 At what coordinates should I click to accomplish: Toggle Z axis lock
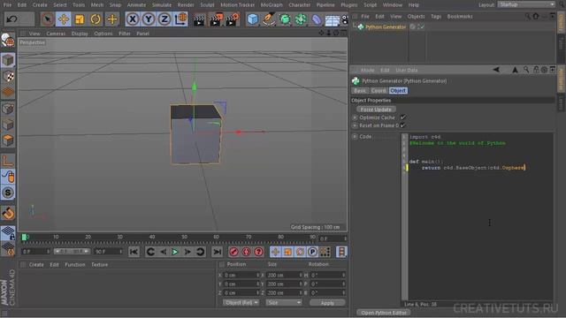(164, 19)
